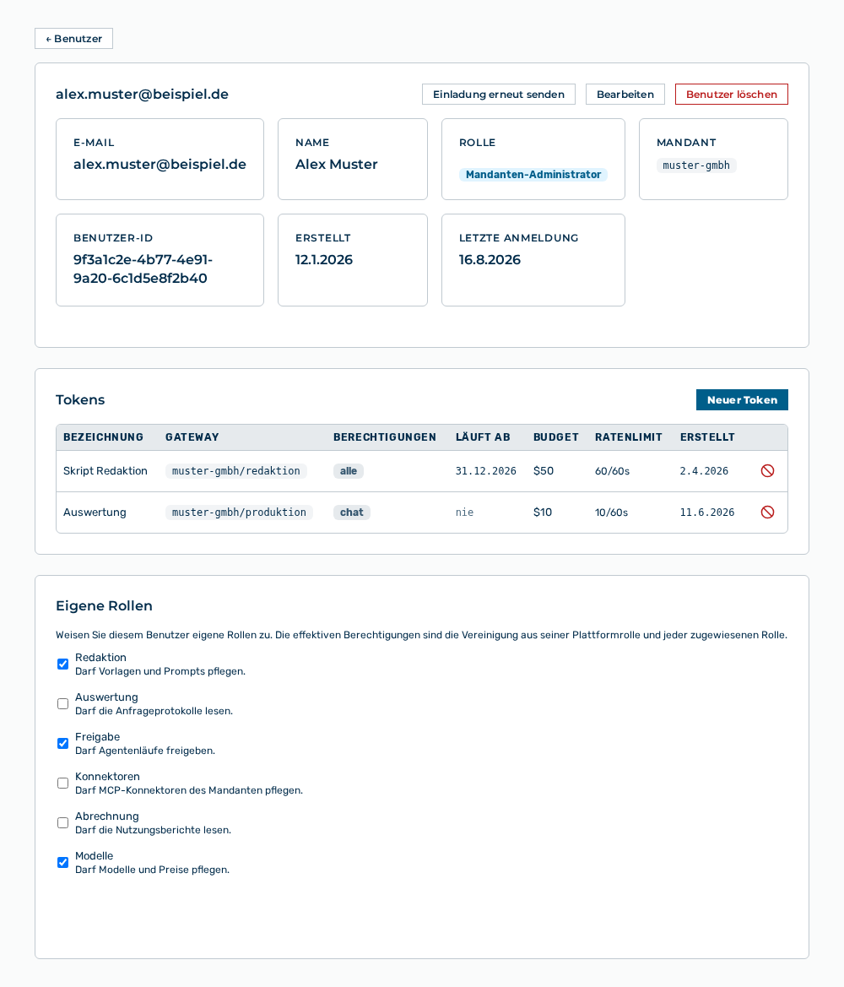The height and width of the screenshot is (987, 844).
Task: Click the Budget column header
Action: click(x=555, y=437)
